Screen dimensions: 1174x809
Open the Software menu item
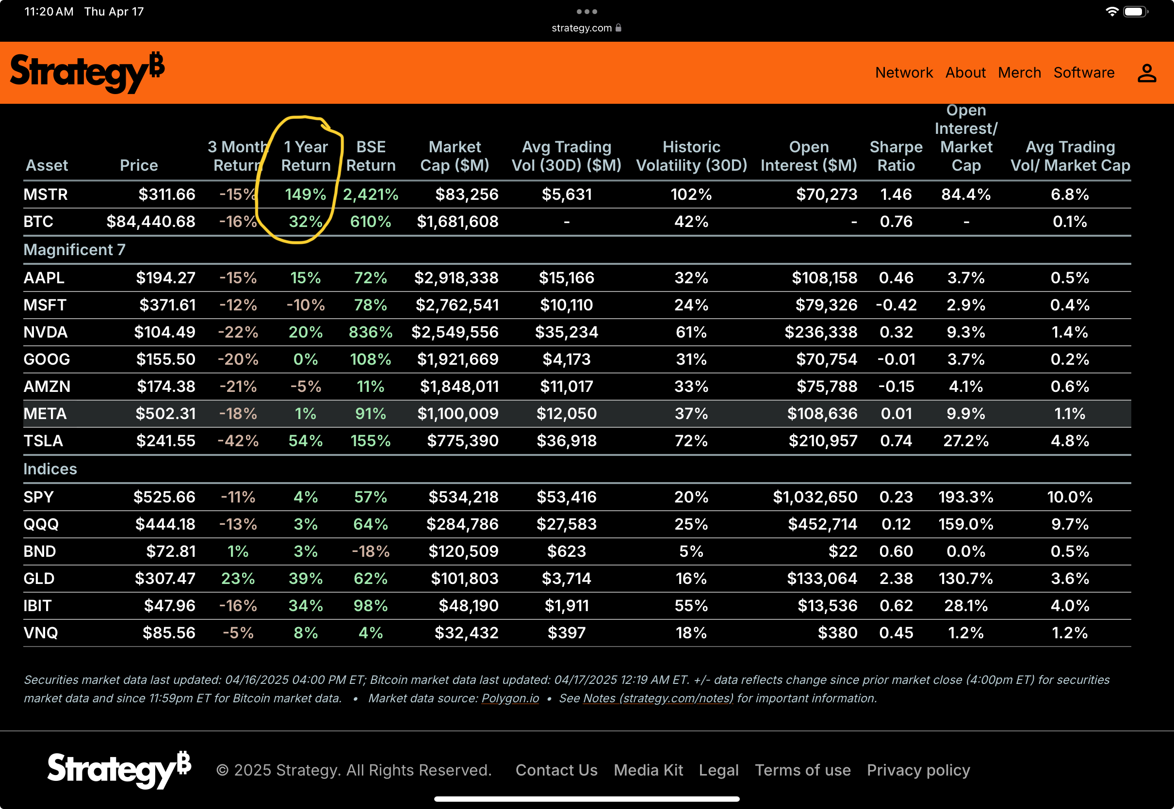click(1084, 72)
